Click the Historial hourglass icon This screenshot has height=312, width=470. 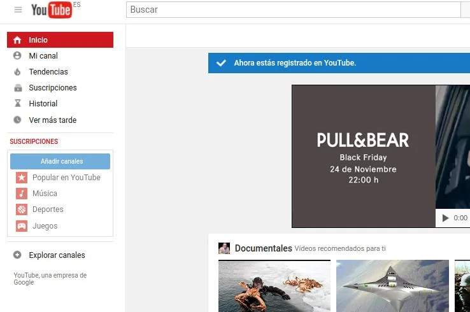coord(18,103)
